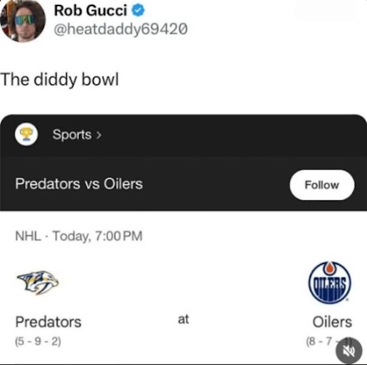Viewport: 367px width, 365px height.
Task: Unmute audio with the speaker icon
Action: click(348, 351)
